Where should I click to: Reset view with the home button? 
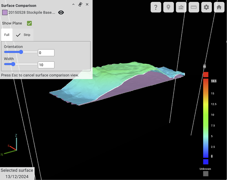coord(219,7)
